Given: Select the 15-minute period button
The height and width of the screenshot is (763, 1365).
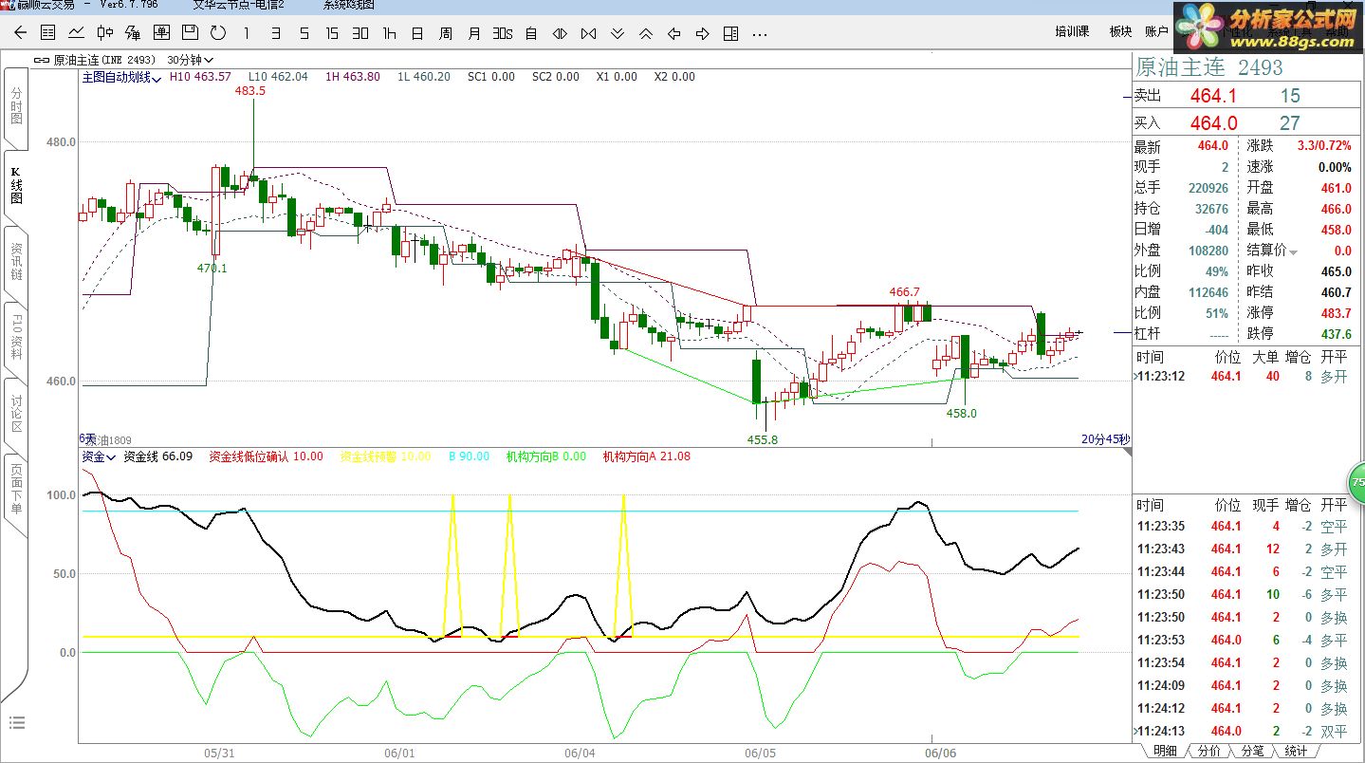Looking at the screenshot, I should pos(332,33).
